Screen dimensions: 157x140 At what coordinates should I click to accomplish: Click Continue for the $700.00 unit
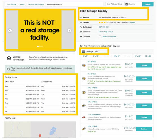[x=144, y=65]
